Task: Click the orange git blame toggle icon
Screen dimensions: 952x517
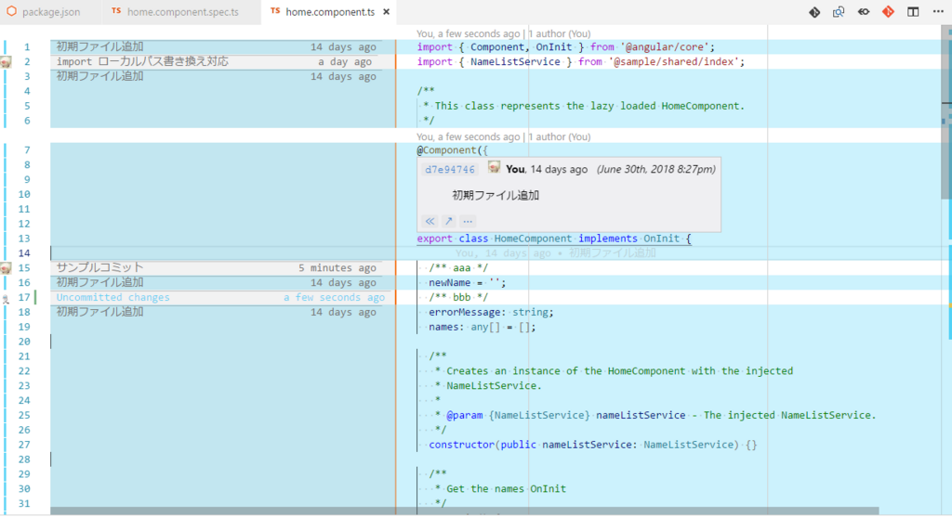Action: point(888,11)
